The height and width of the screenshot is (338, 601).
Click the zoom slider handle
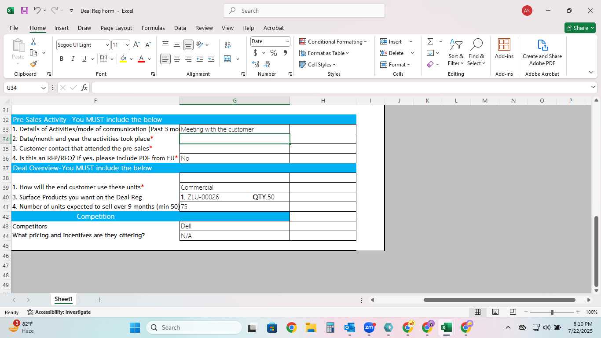[x=552, y=312]
